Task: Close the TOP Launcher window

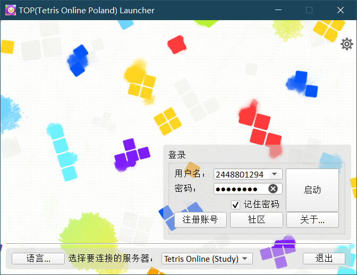Action: point(341,10)
